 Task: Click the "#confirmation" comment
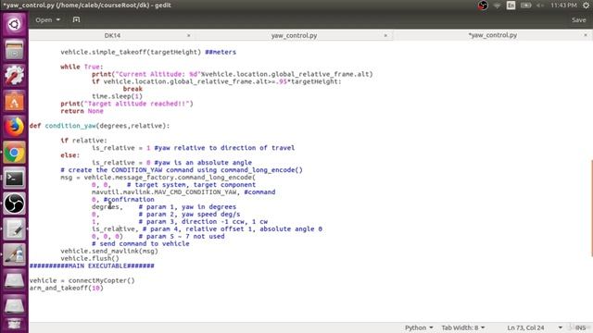(x=129, y=200)
